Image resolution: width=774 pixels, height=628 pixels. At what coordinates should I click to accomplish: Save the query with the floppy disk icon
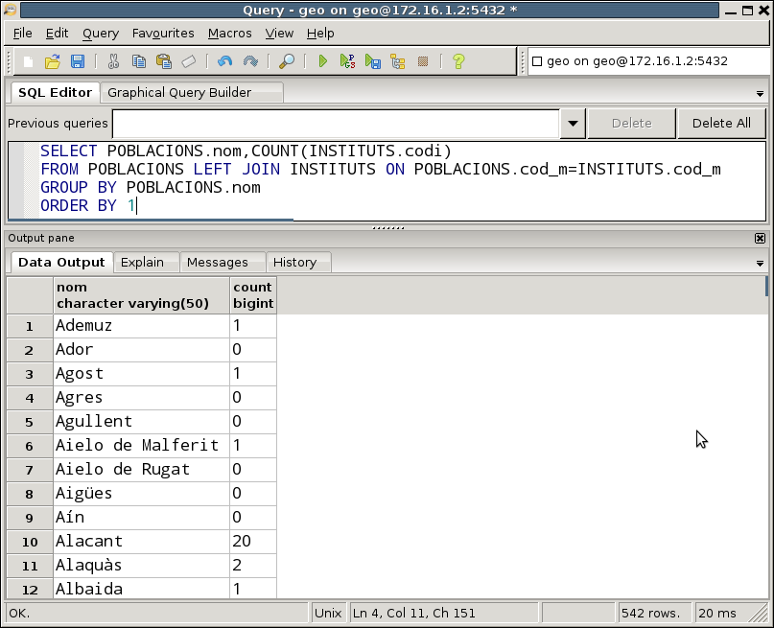78,61
